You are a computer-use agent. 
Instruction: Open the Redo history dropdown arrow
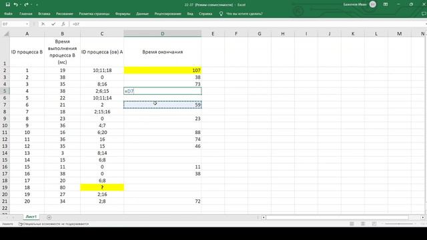pos(31,5)
